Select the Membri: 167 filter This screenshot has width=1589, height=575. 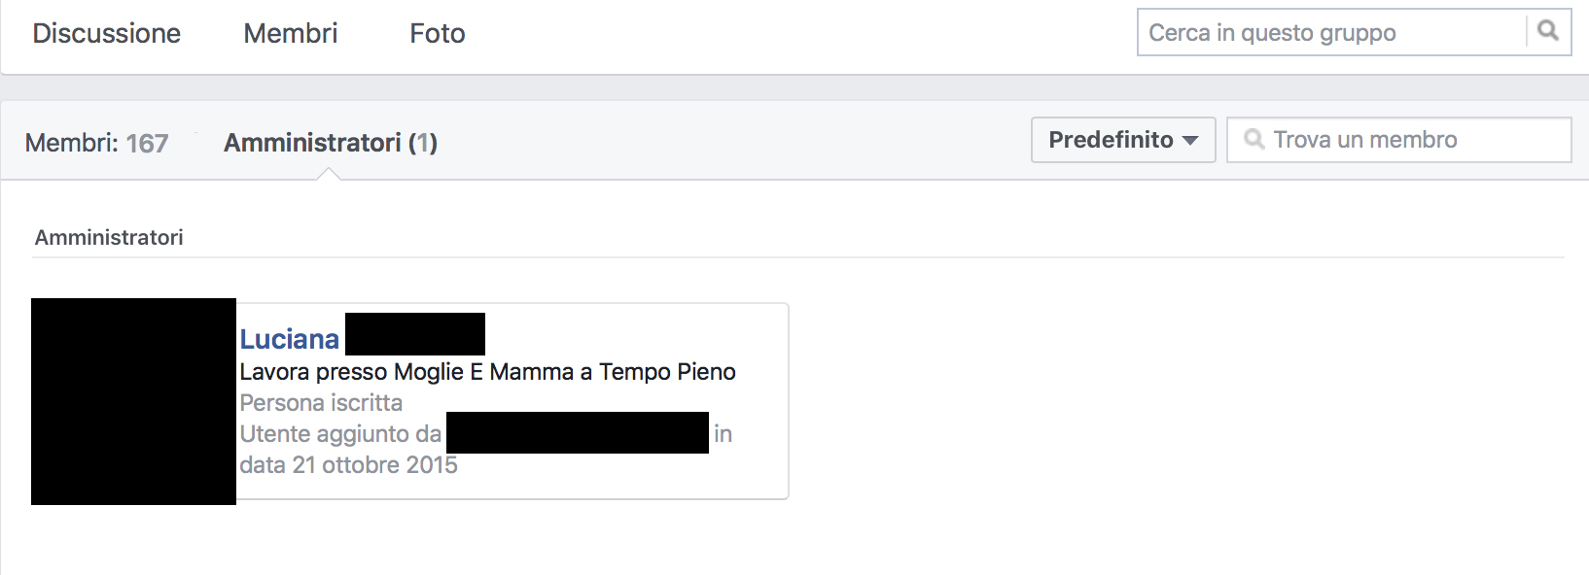(97, 143)
